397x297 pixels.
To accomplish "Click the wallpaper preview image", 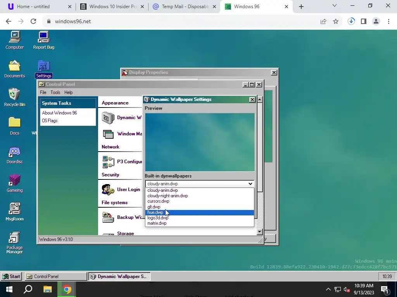I will tap(200, 142).
